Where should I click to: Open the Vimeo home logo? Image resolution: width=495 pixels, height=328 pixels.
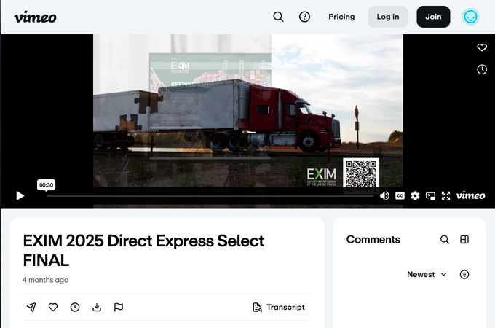point(36,17)
